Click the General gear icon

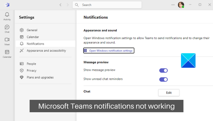tap(22, 30)
